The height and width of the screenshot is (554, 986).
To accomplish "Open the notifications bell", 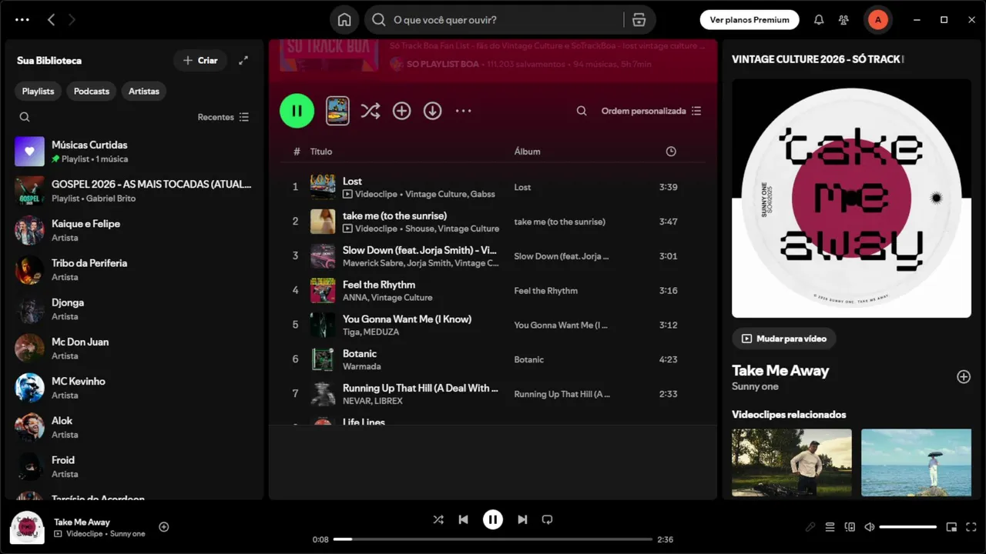I will pyautogui.click(x=819, y=20).
